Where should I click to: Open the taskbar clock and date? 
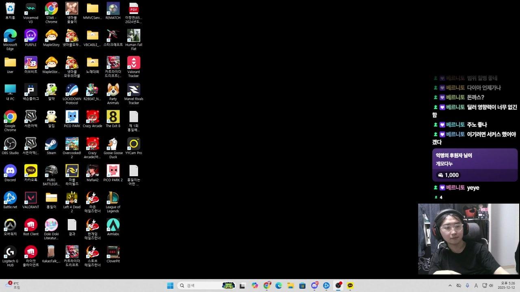(507, 286)
